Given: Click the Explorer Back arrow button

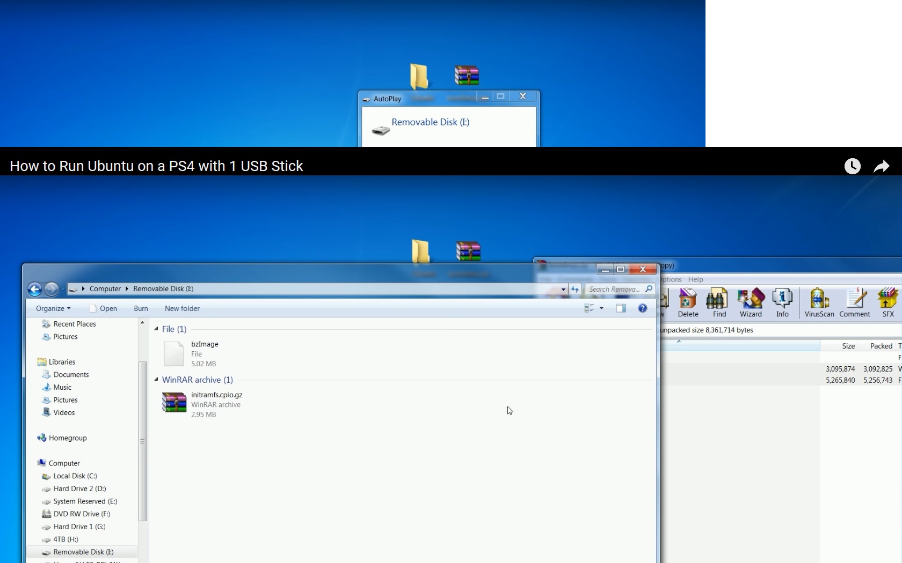Looking at the screenshot, I should [x=35, y=290].
